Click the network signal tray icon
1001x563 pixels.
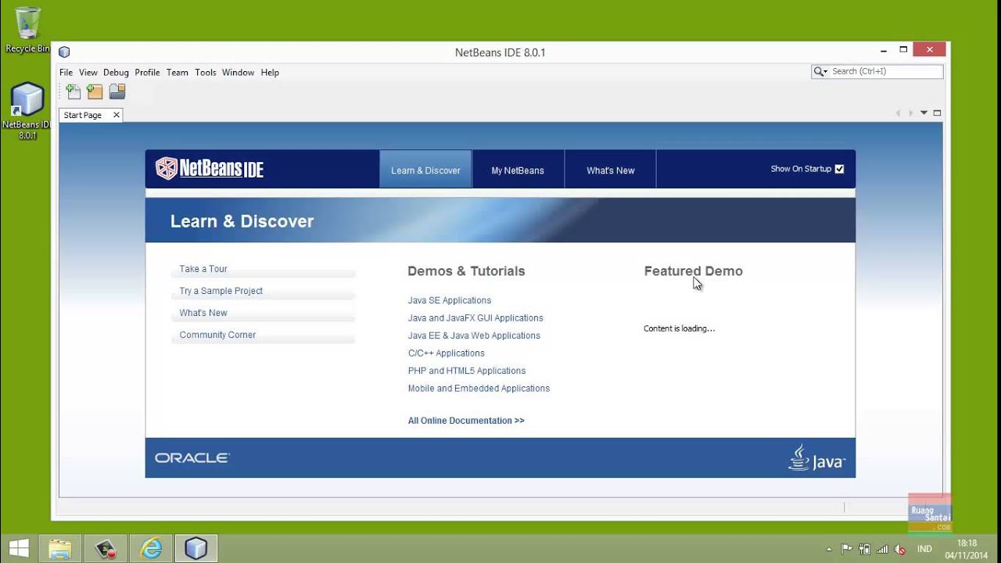(x=882, y=549)
